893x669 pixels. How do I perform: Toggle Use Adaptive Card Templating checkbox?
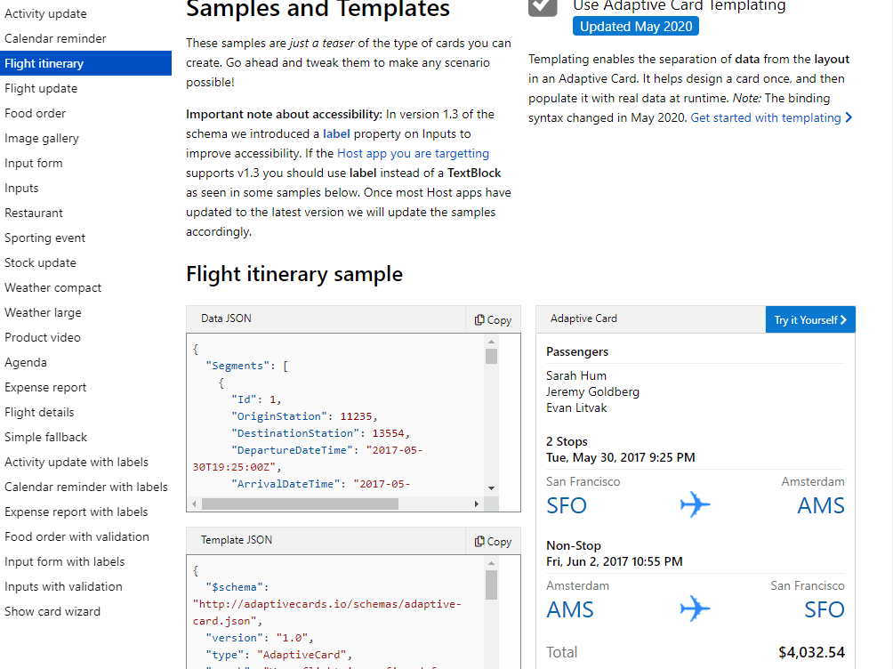pos(543,5)
